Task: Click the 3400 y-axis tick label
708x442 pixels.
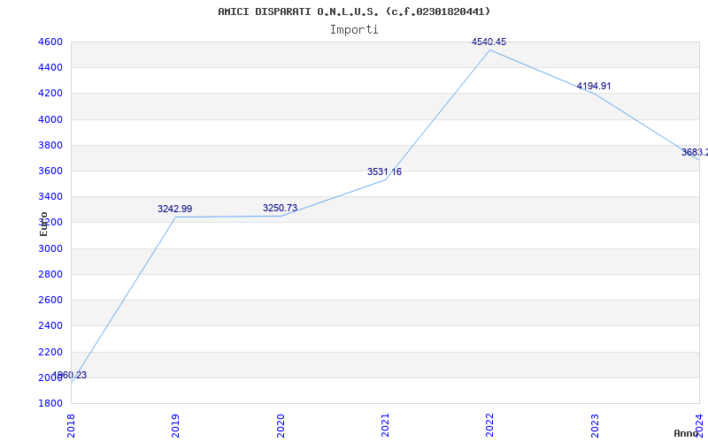Action: tap(50, 196)
